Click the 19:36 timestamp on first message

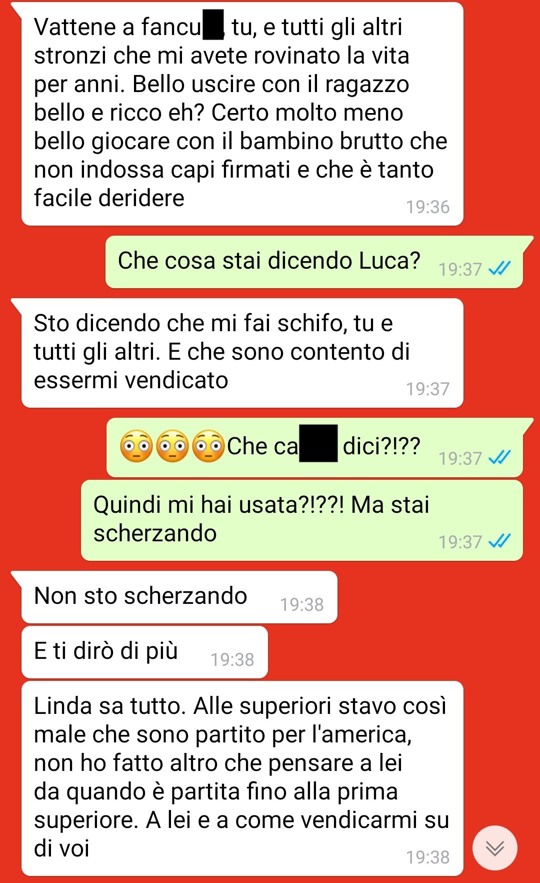coord(427,207)
